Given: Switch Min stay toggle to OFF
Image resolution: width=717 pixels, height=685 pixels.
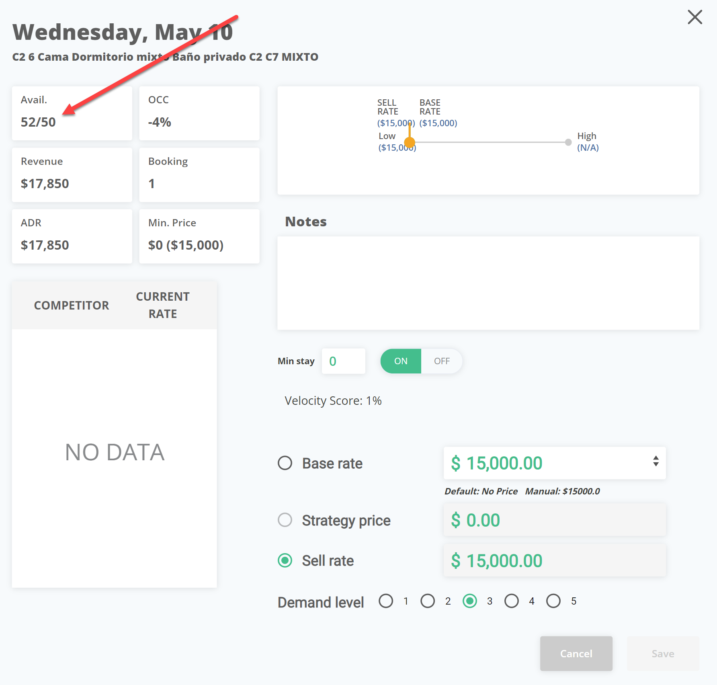Looking at the screenshot, I should click(x=442, y=361).
